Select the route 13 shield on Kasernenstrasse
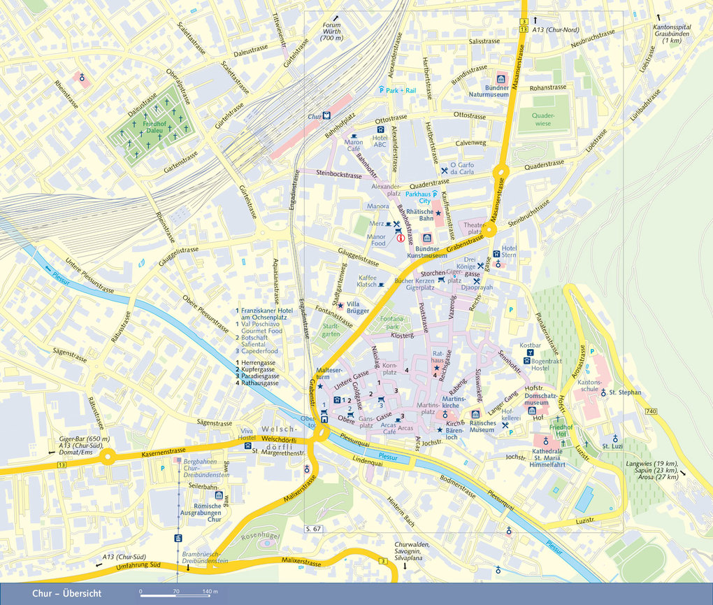The width and height of the screenshot is (713, 605). [62, 464]
